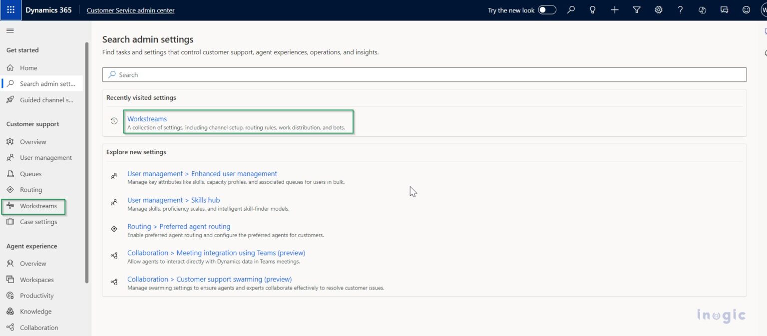The height and width of the screenshot is (336, 767).
Task: Click the Search admin settings input field
Action: (x=424, y=75)
